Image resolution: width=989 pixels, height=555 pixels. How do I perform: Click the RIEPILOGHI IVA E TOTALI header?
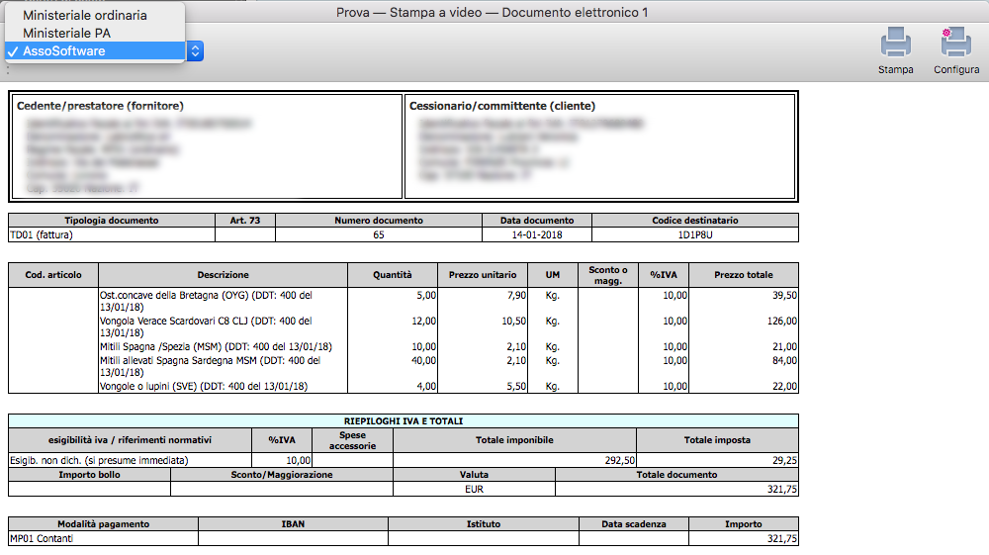(403, 420)
